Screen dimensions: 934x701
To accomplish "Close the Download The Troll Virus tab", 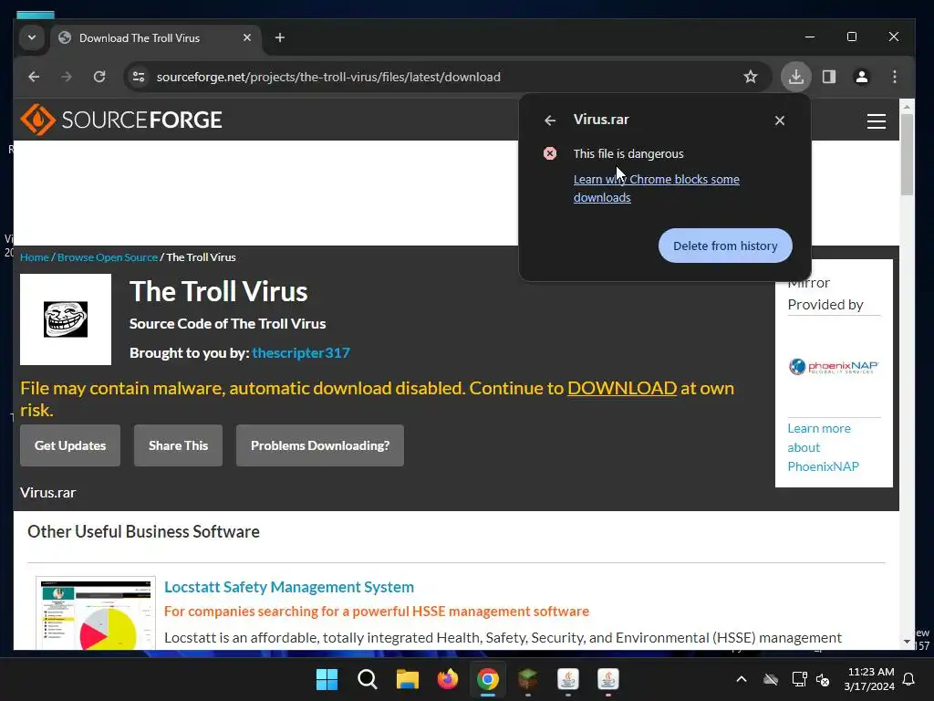I will point(247,37).
